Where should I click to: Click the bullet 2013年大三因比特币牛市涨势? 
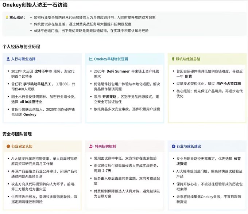coord(43,74)
